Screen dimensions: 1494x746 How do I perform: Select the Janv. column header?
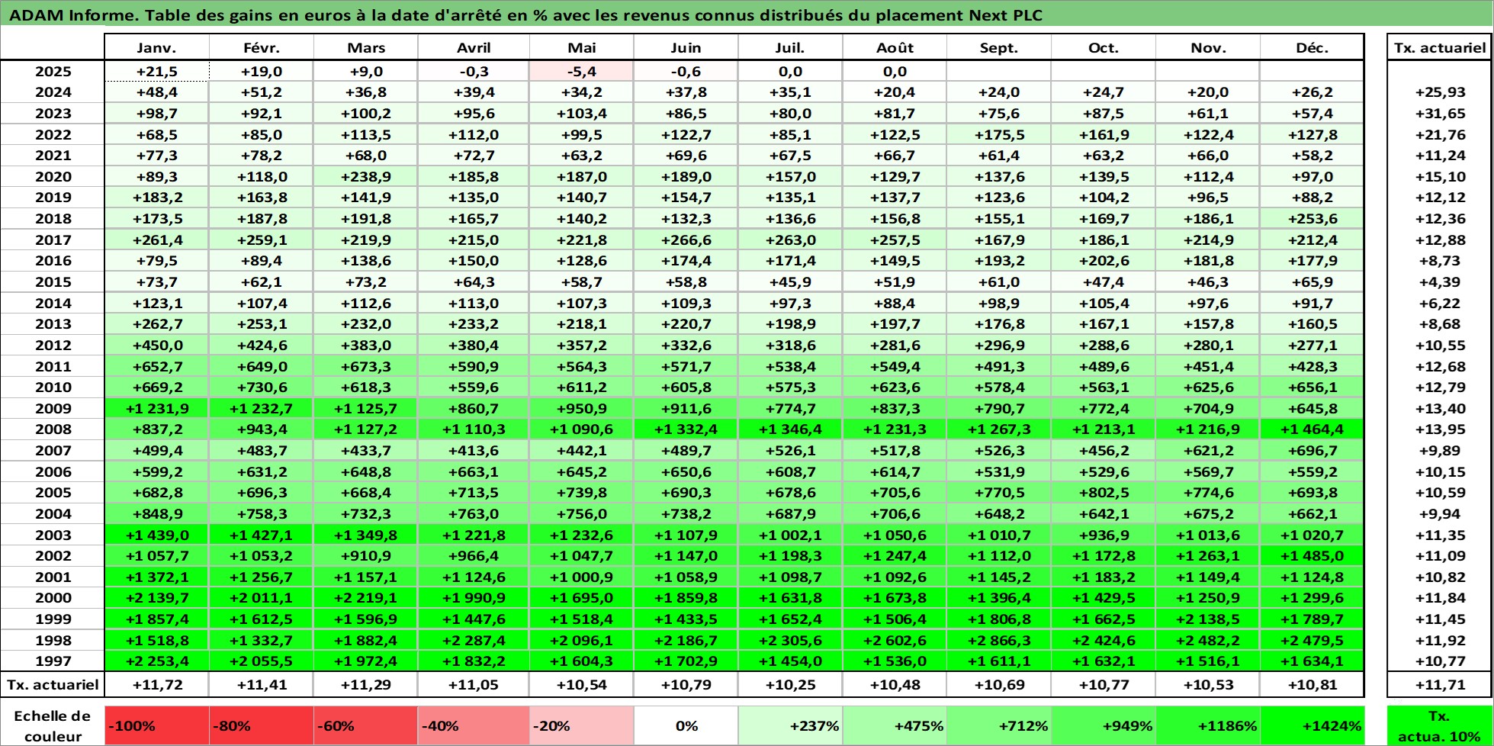pyautogui.click(x=156, y=47)
